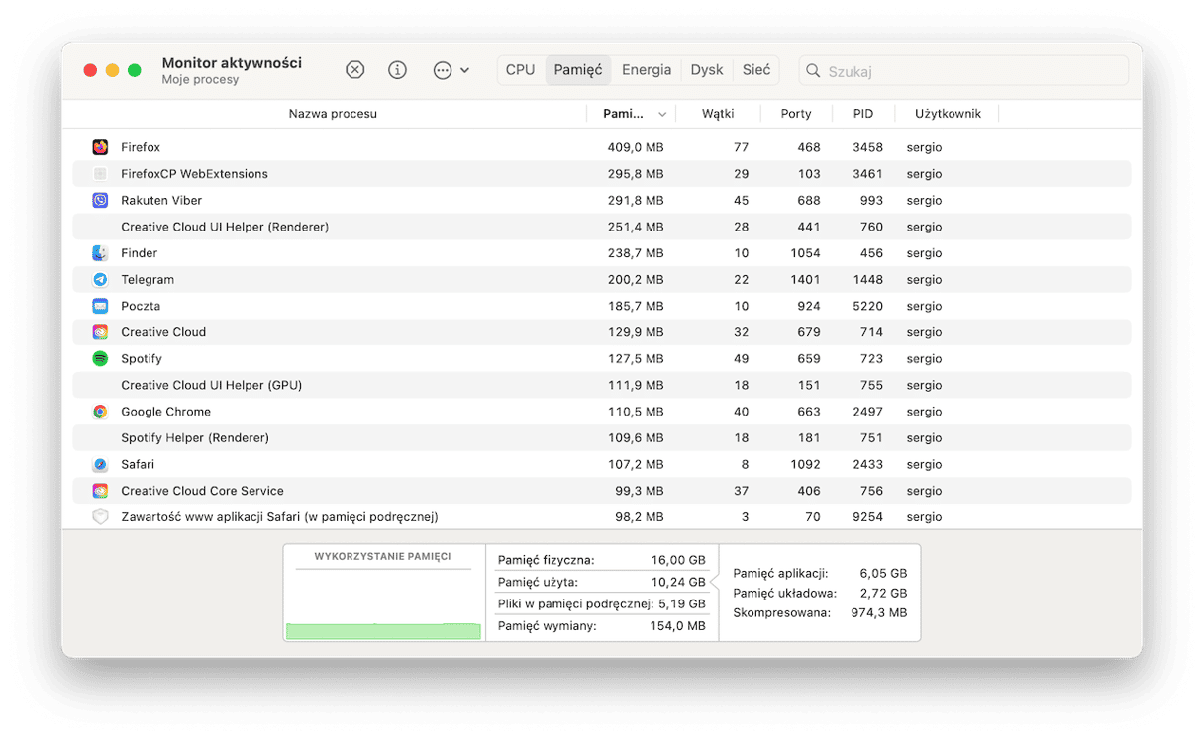Screen dimensions: 1204x739
Task: Click the 409,0 MB memory value
Action: tap(635, 147)
